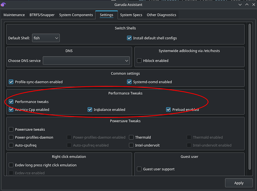Expand the Choose DNS service combo box

click(86, 61)
